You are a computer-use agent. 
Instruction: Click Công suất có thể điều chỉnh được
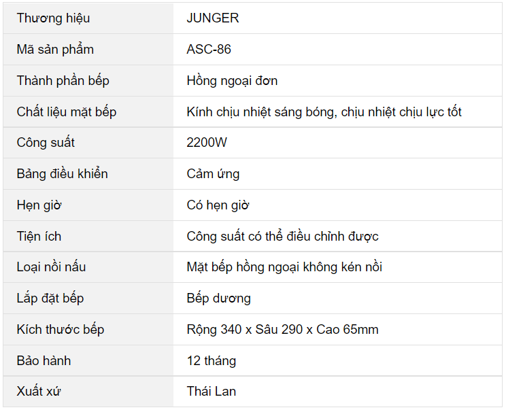(282, 237)
